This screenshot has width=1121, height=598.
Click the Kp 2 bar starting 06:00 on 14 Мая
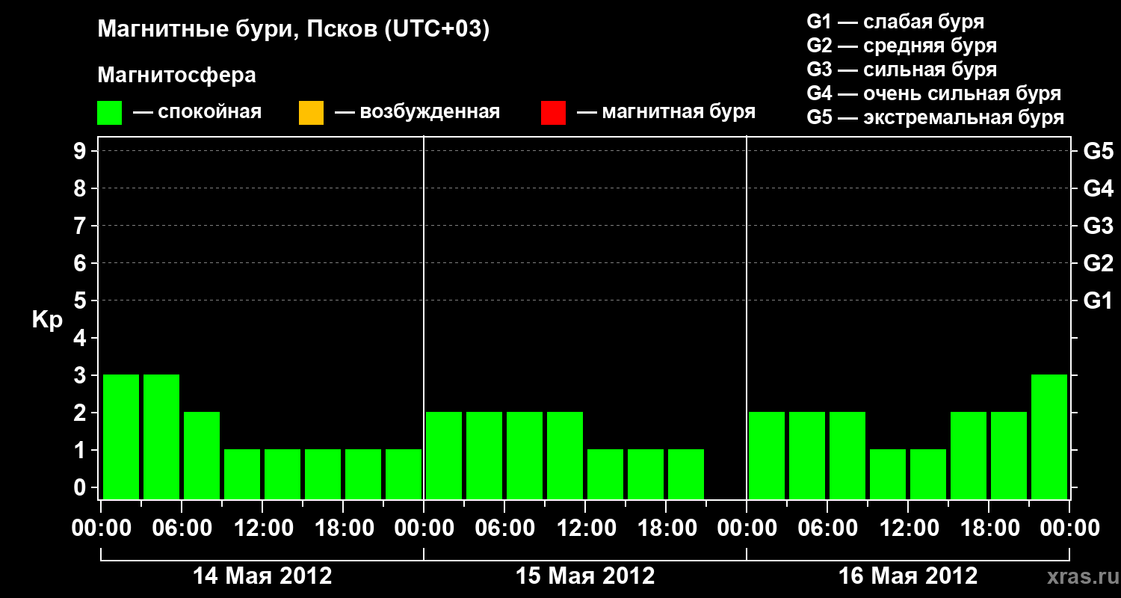(x=202, y=455)
